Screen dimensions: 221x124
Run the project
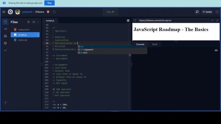tap(110, 12)
